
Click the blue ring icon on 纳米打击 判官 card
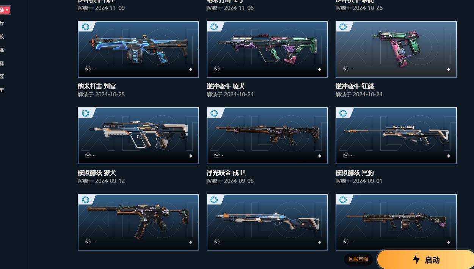click(x=85, y=27)
